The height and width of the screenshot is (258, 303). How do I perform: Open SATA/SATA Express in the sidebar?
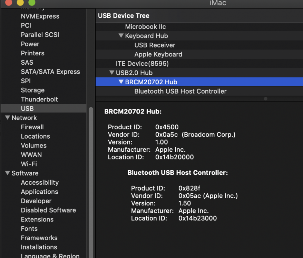50,72
